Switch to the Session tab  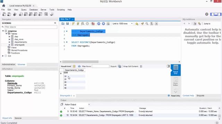click(18, 118)
